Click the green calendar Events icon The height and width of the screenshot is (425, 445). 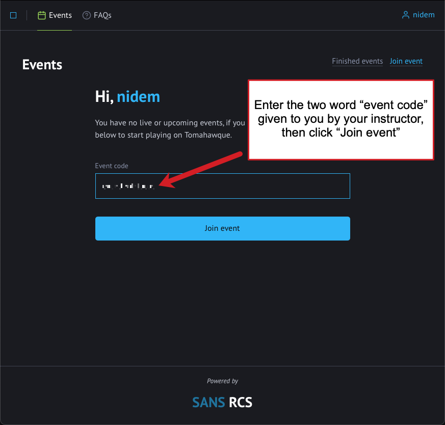pyautogui.click(x=42, y=15)
